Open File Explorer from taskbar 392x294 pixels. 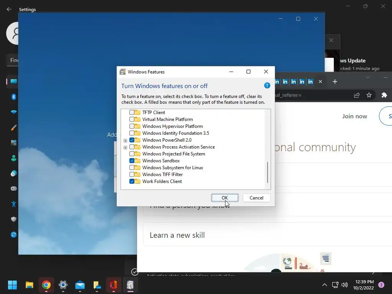click(29, 285)
